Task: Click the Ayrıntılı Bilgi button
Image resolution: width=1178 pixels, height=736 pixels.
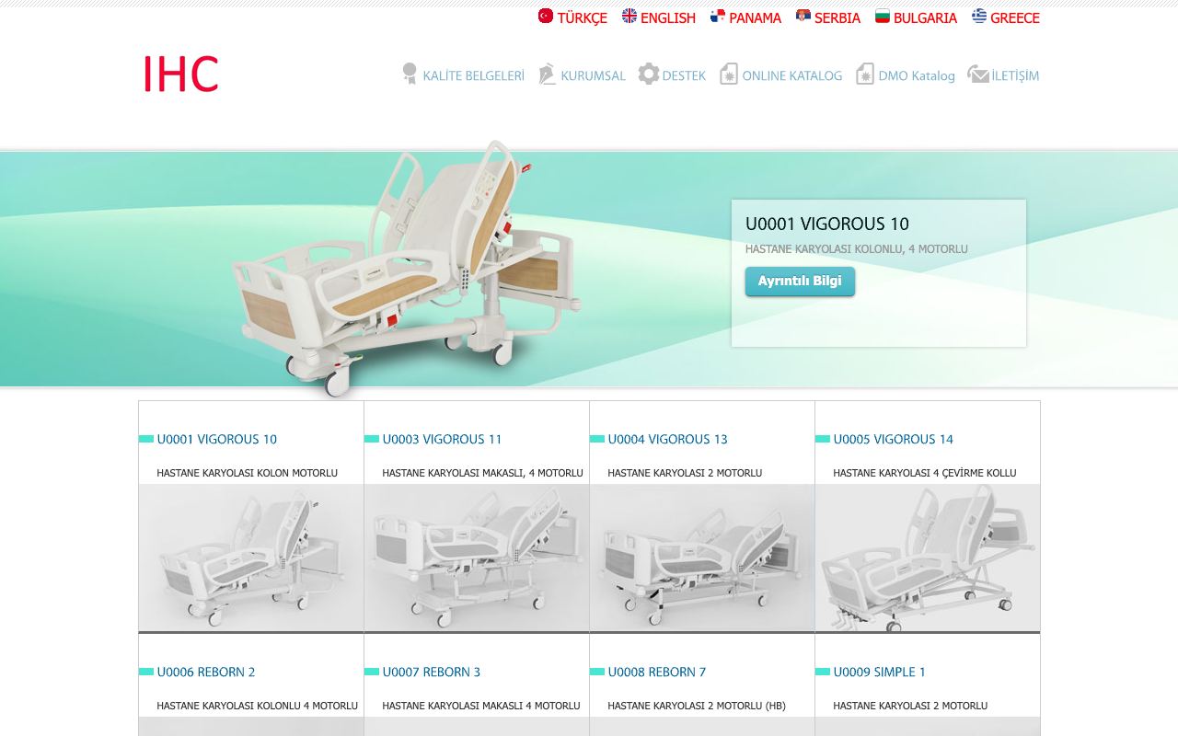Action: [x=800, y=282]
